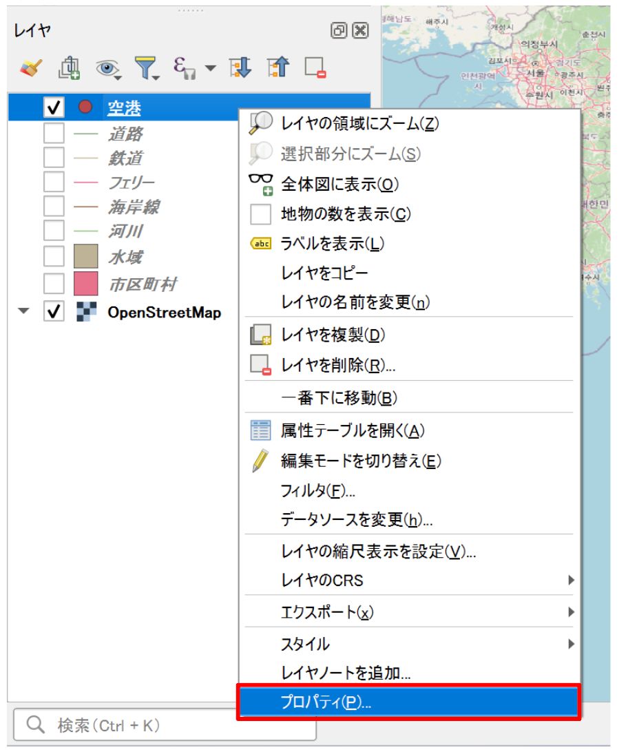Click the filter legend funnel icon

point(146,68)
